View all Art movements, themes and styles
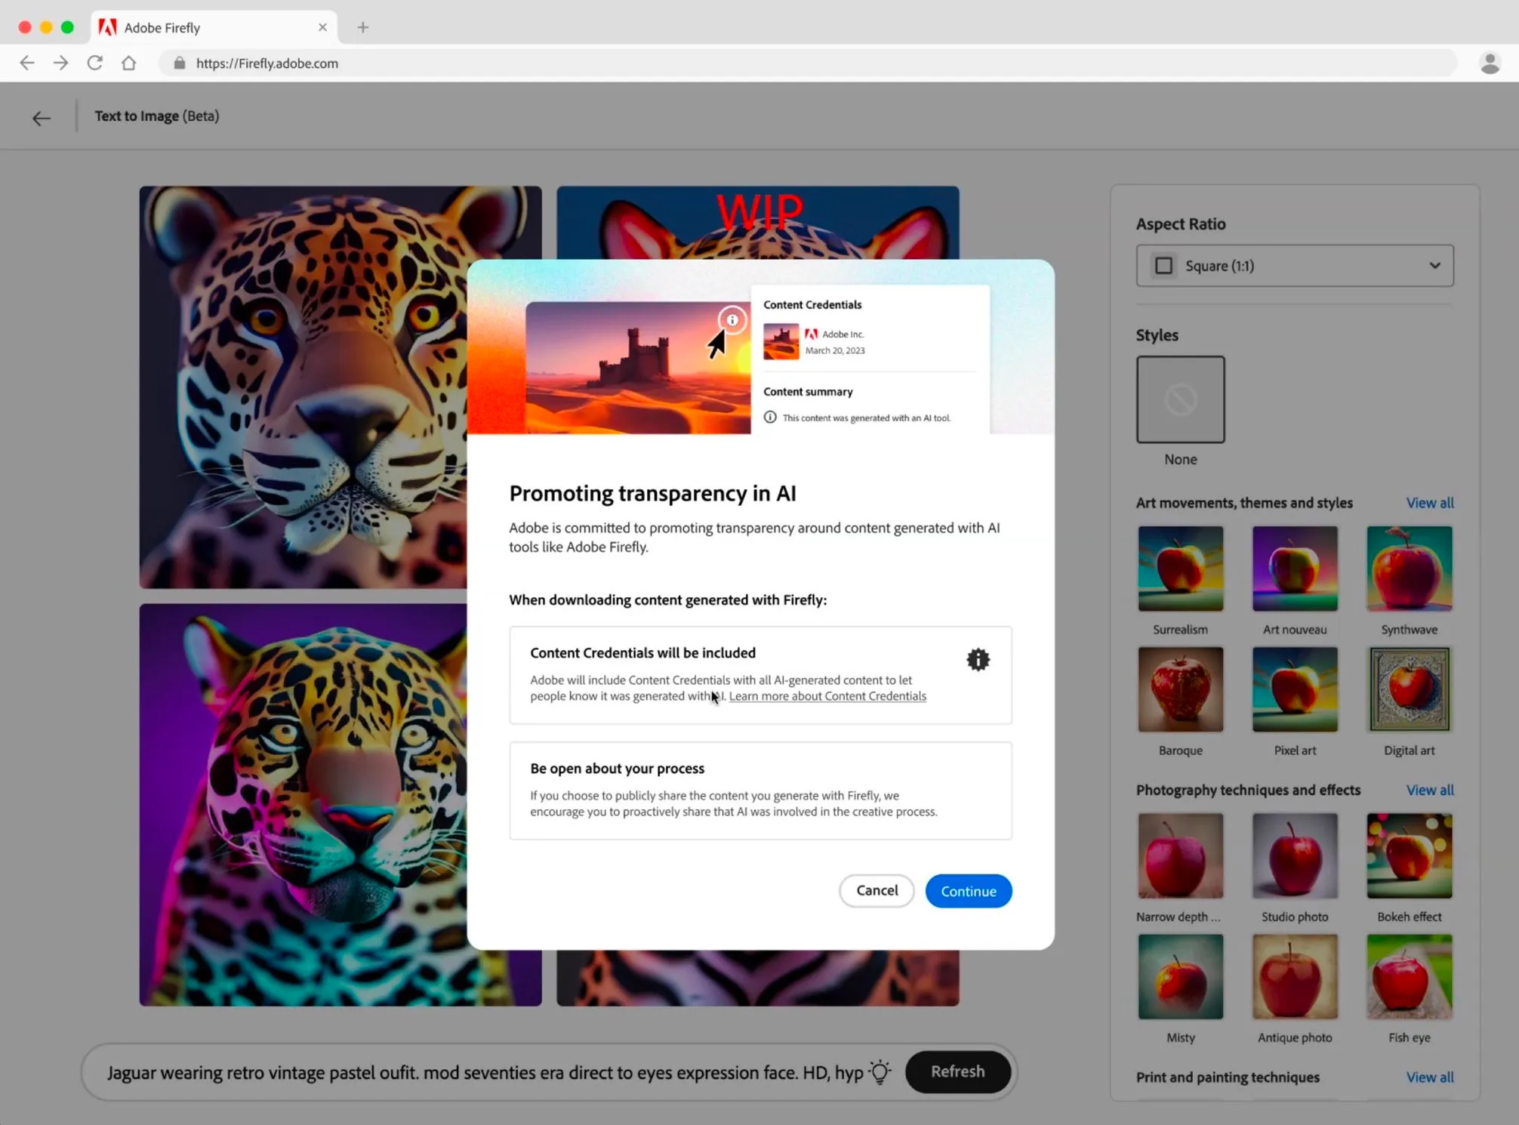Screen dimensions: 1519x1125 click(x=1429, y=502)
